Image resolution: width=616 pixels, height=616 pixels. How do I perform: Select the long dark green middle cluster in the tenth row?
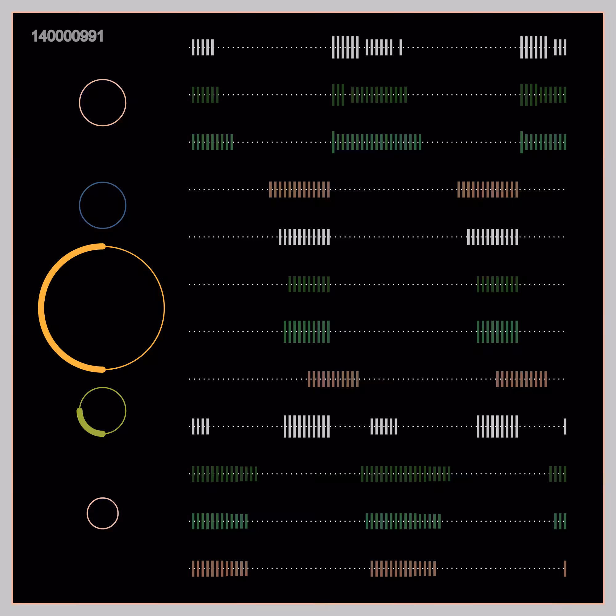point(406,474)
